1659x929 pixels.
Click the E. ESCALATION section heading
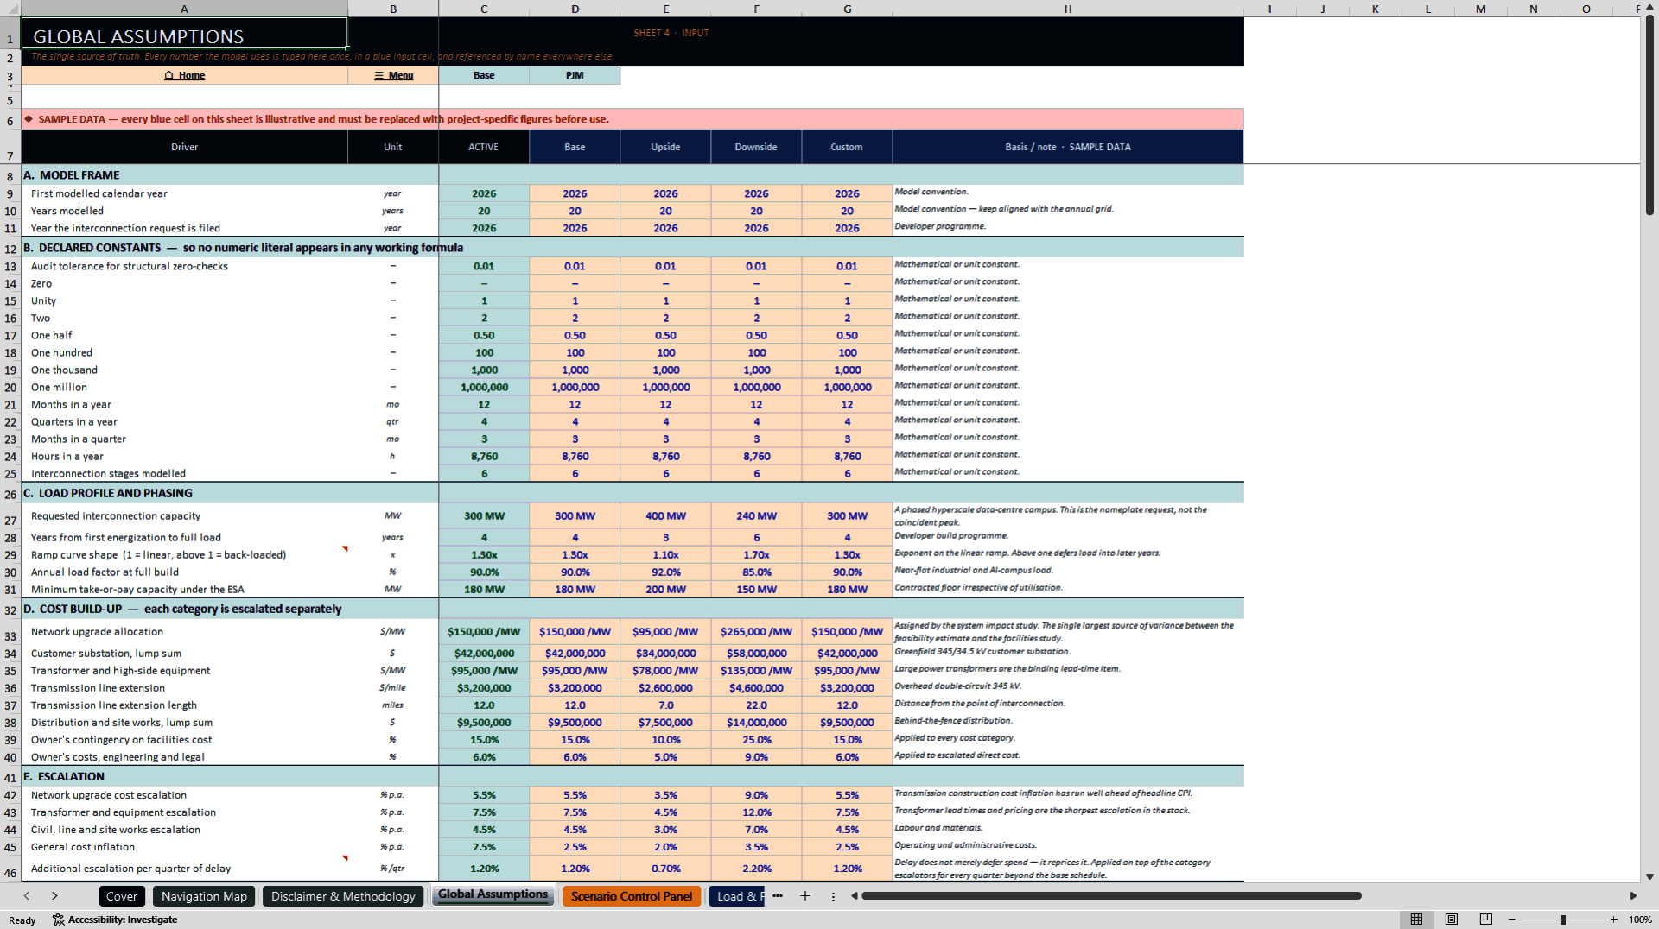64,776
